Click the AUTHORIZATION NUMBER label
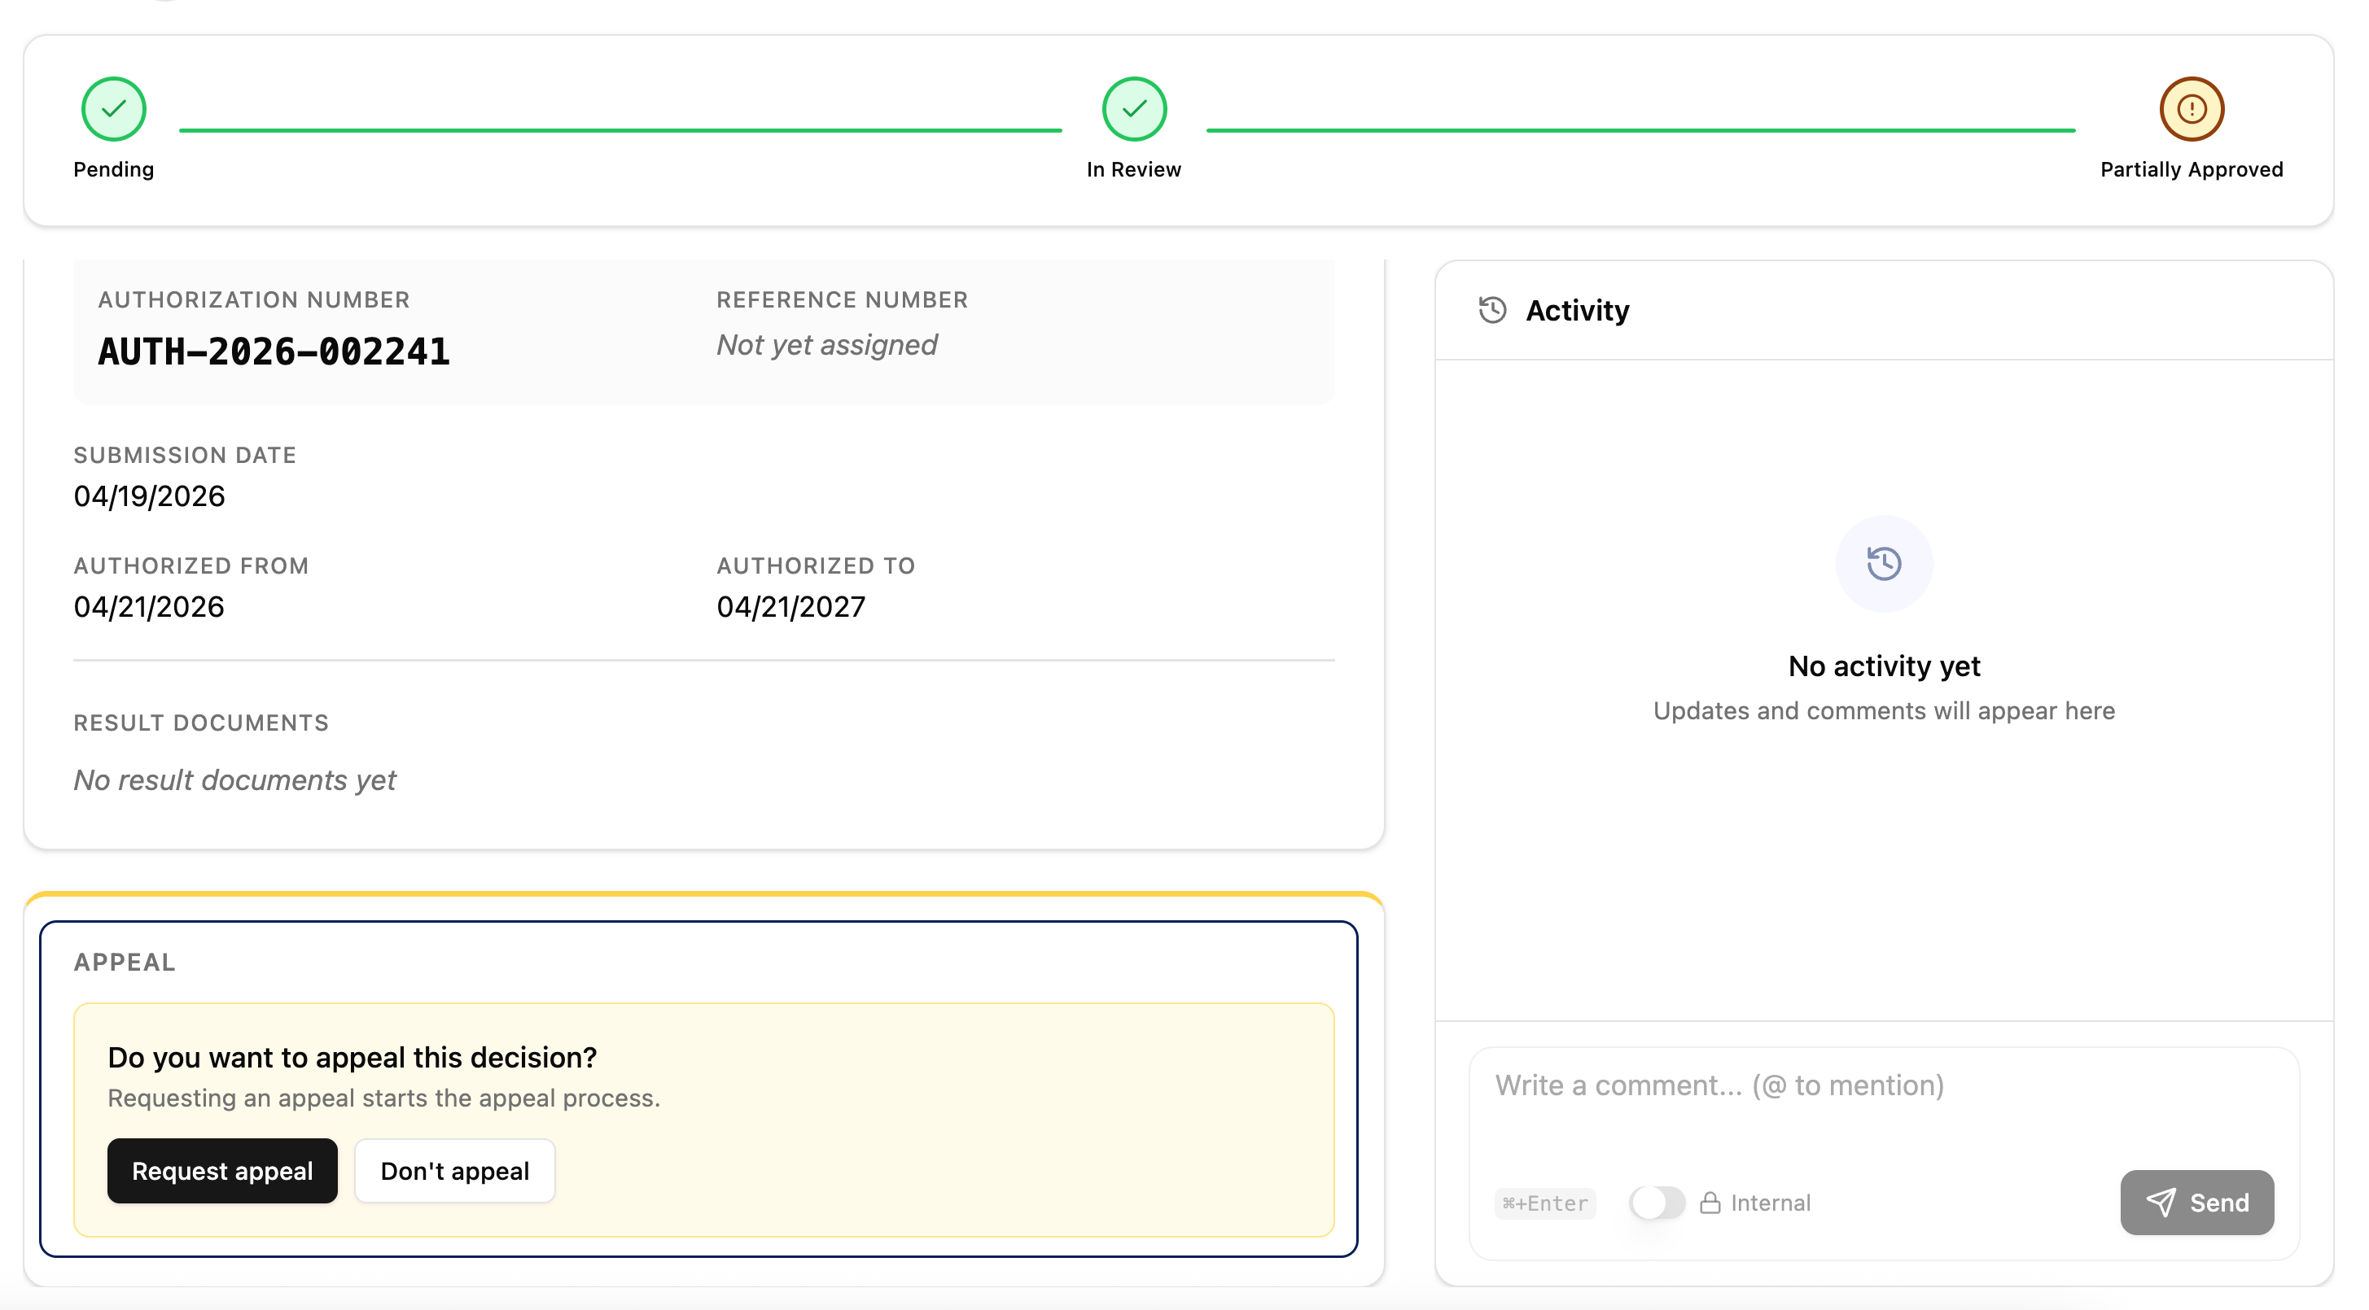2369x1310 pixels. (254, 299)
